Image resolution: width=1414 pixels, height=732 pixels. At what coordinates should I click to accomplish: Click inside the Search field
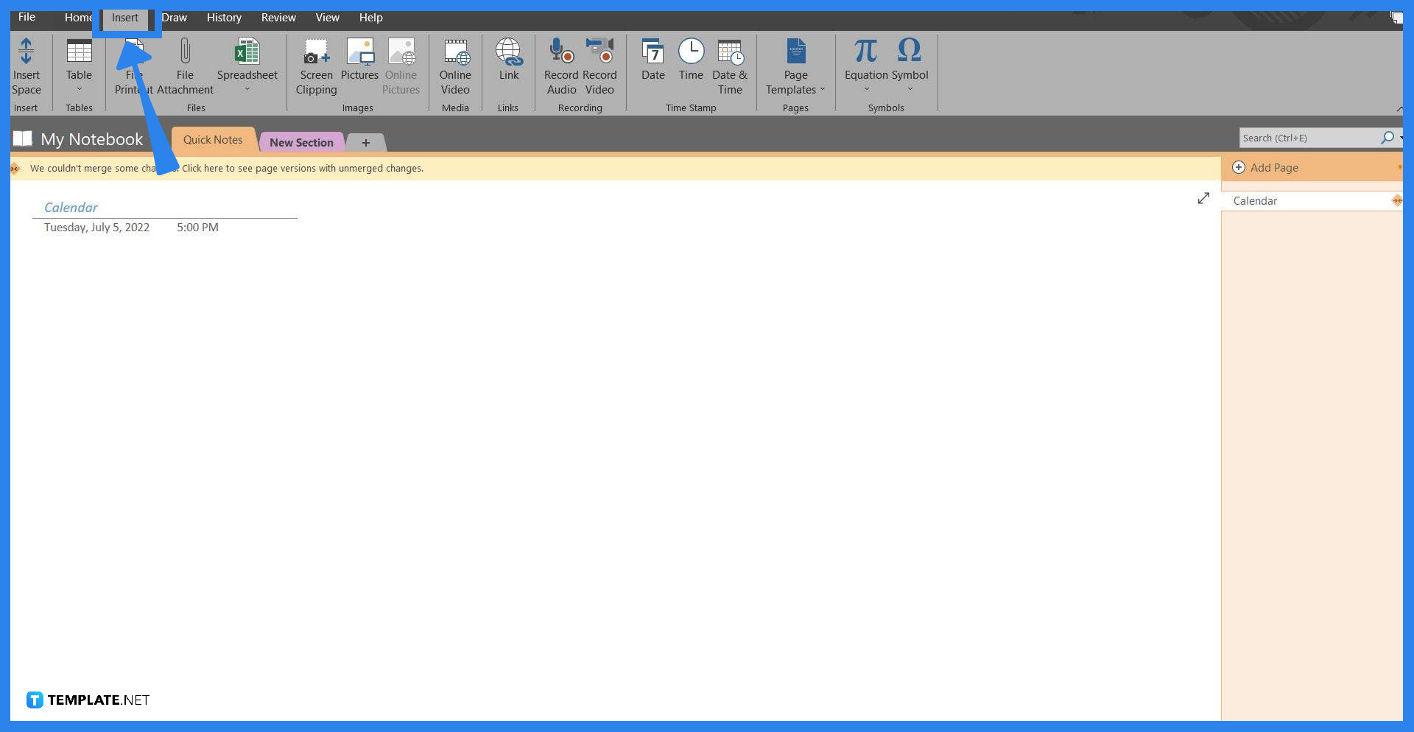point(1311,138)
